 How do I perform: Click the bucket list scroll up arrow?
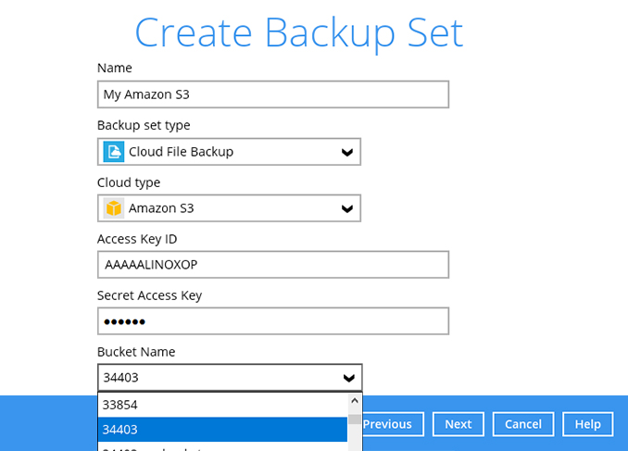point(355,402)
